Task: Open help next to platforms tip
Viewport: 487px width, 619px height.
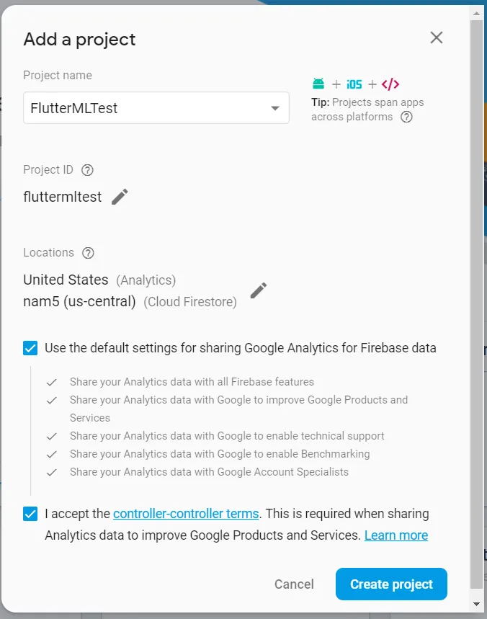Action: (x=406, y=117)
